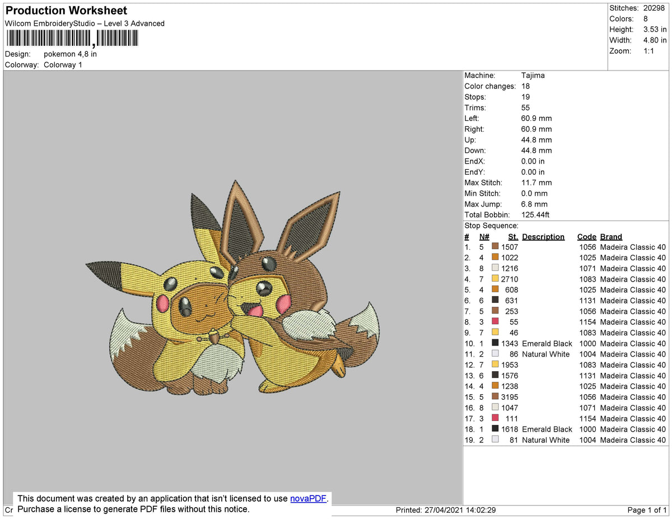Select the 'N#' column header
Image resolution: width=672 pixels, height=519 pixels.
tap(484, 237)
